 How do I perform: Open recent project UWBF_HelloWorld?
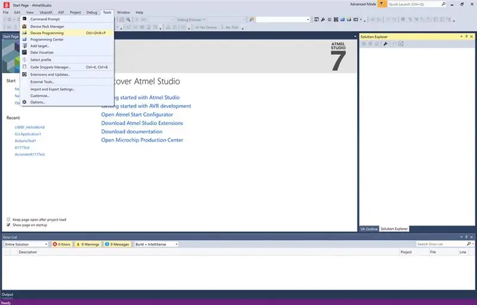click(29, 127)
